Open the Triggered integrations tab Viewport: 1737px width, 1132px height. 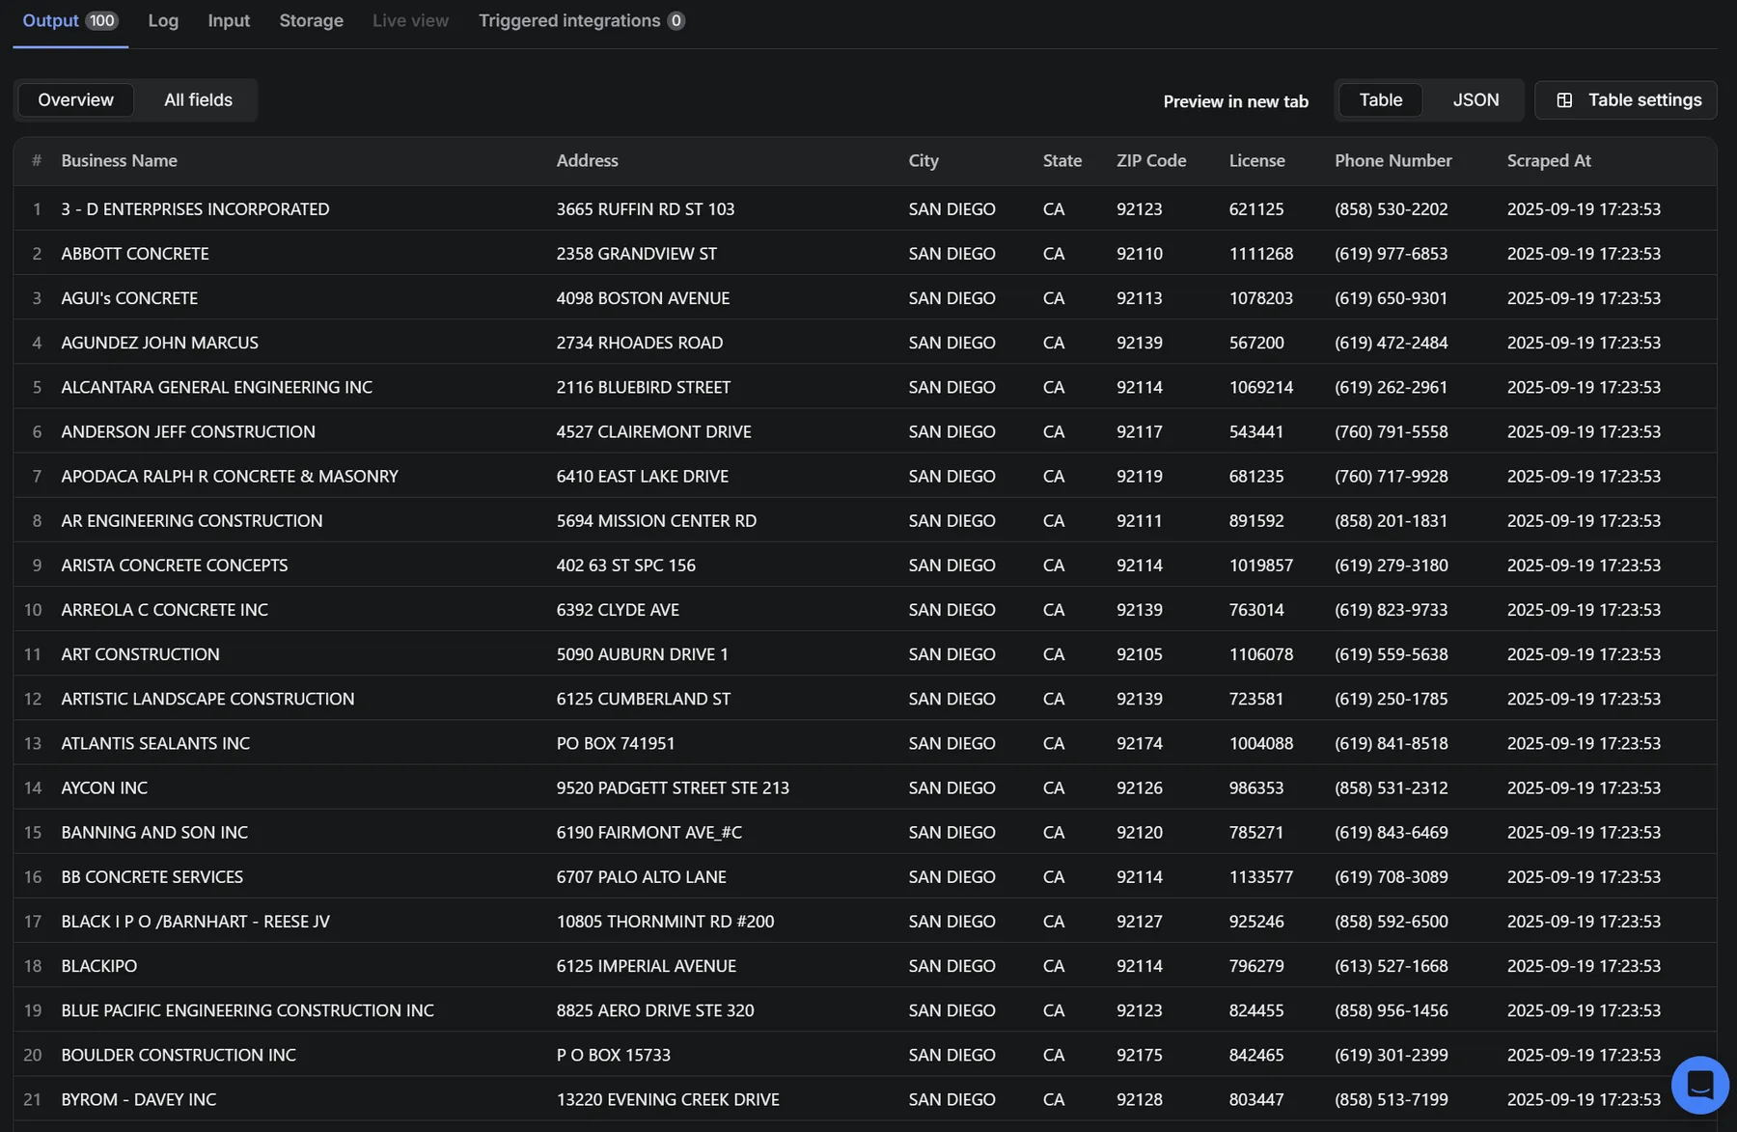[581, 21]
